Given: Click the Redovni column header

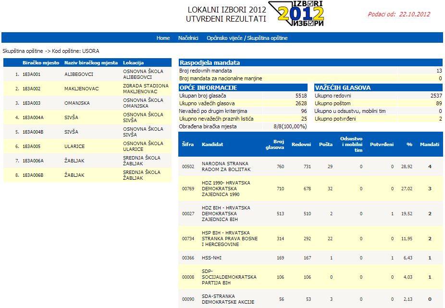Looking at the screenshot, I should point(301,144).
